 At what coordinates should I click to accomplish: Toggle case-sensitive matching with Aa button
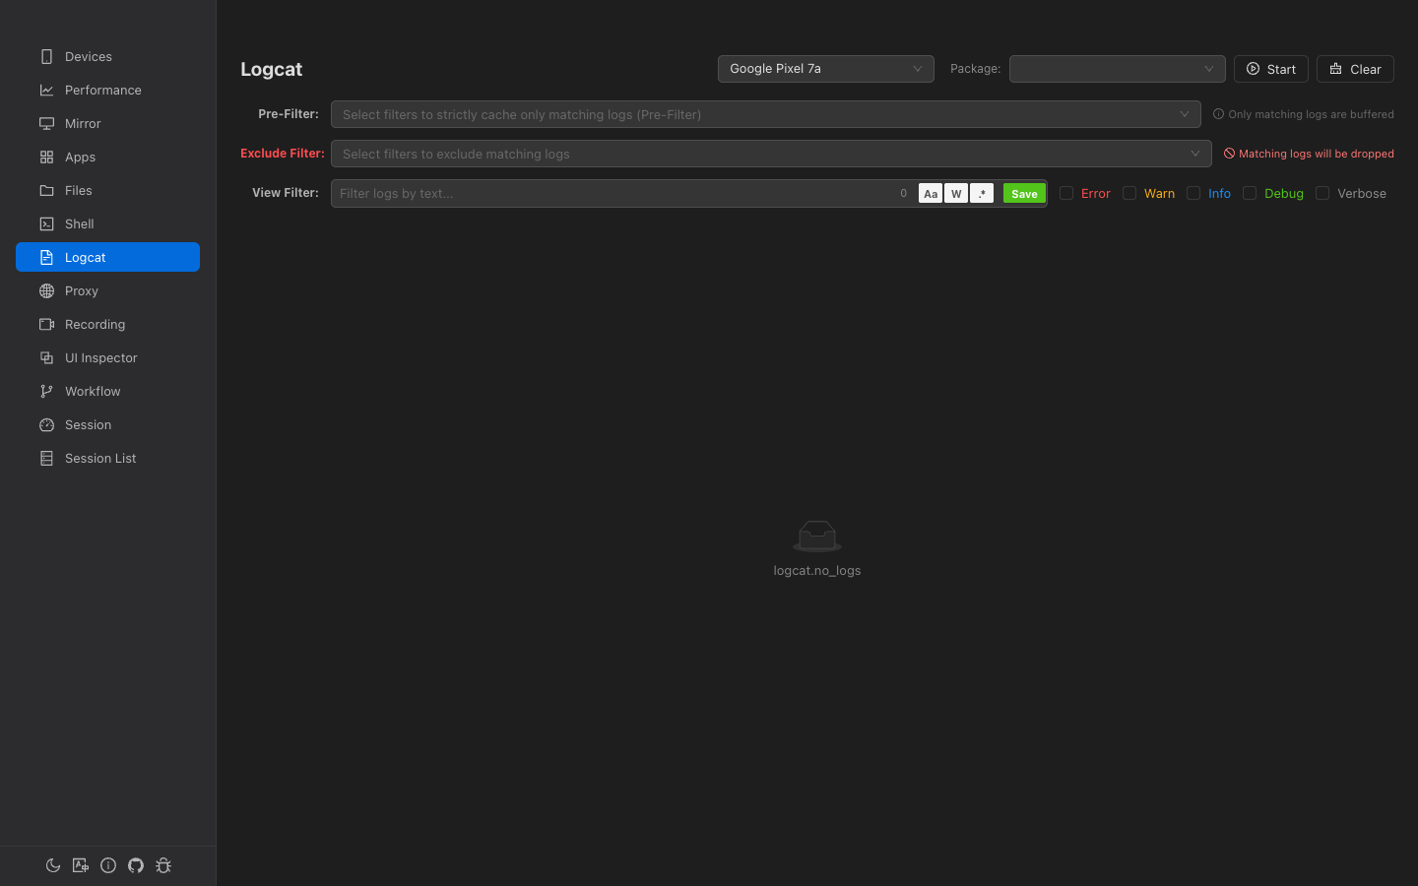930,193
